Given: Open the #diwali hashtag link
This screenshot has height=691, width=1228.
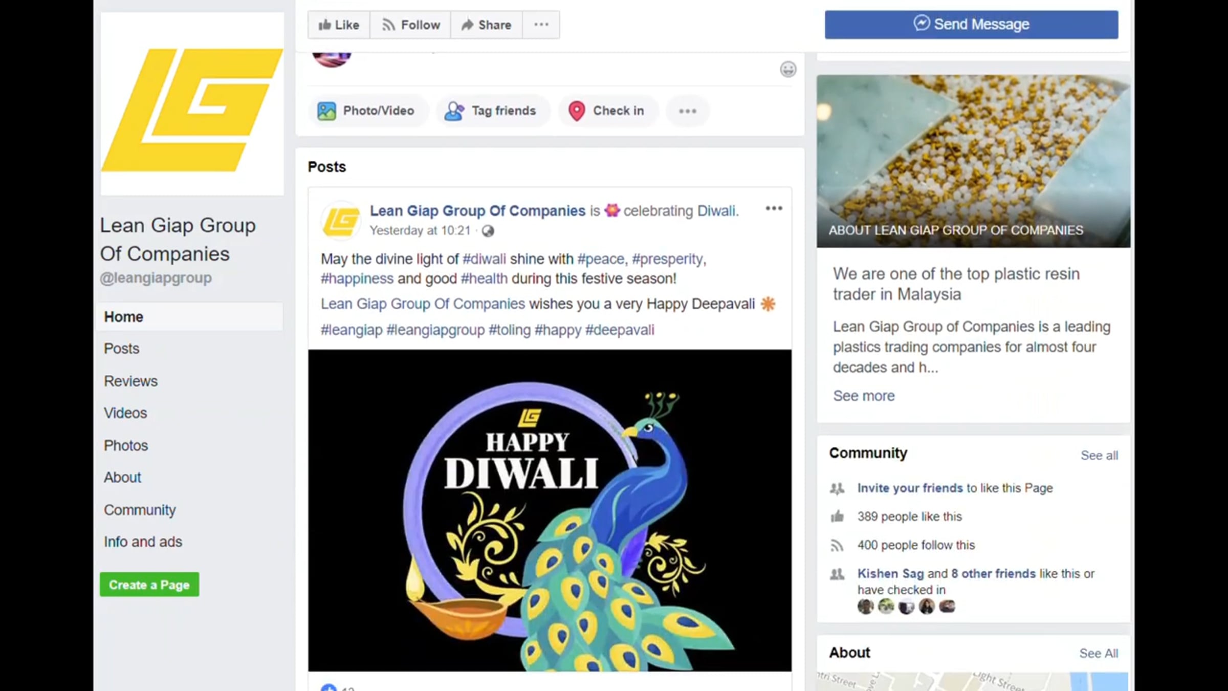Looking at the screenshot, I should [x=484, y=259].
